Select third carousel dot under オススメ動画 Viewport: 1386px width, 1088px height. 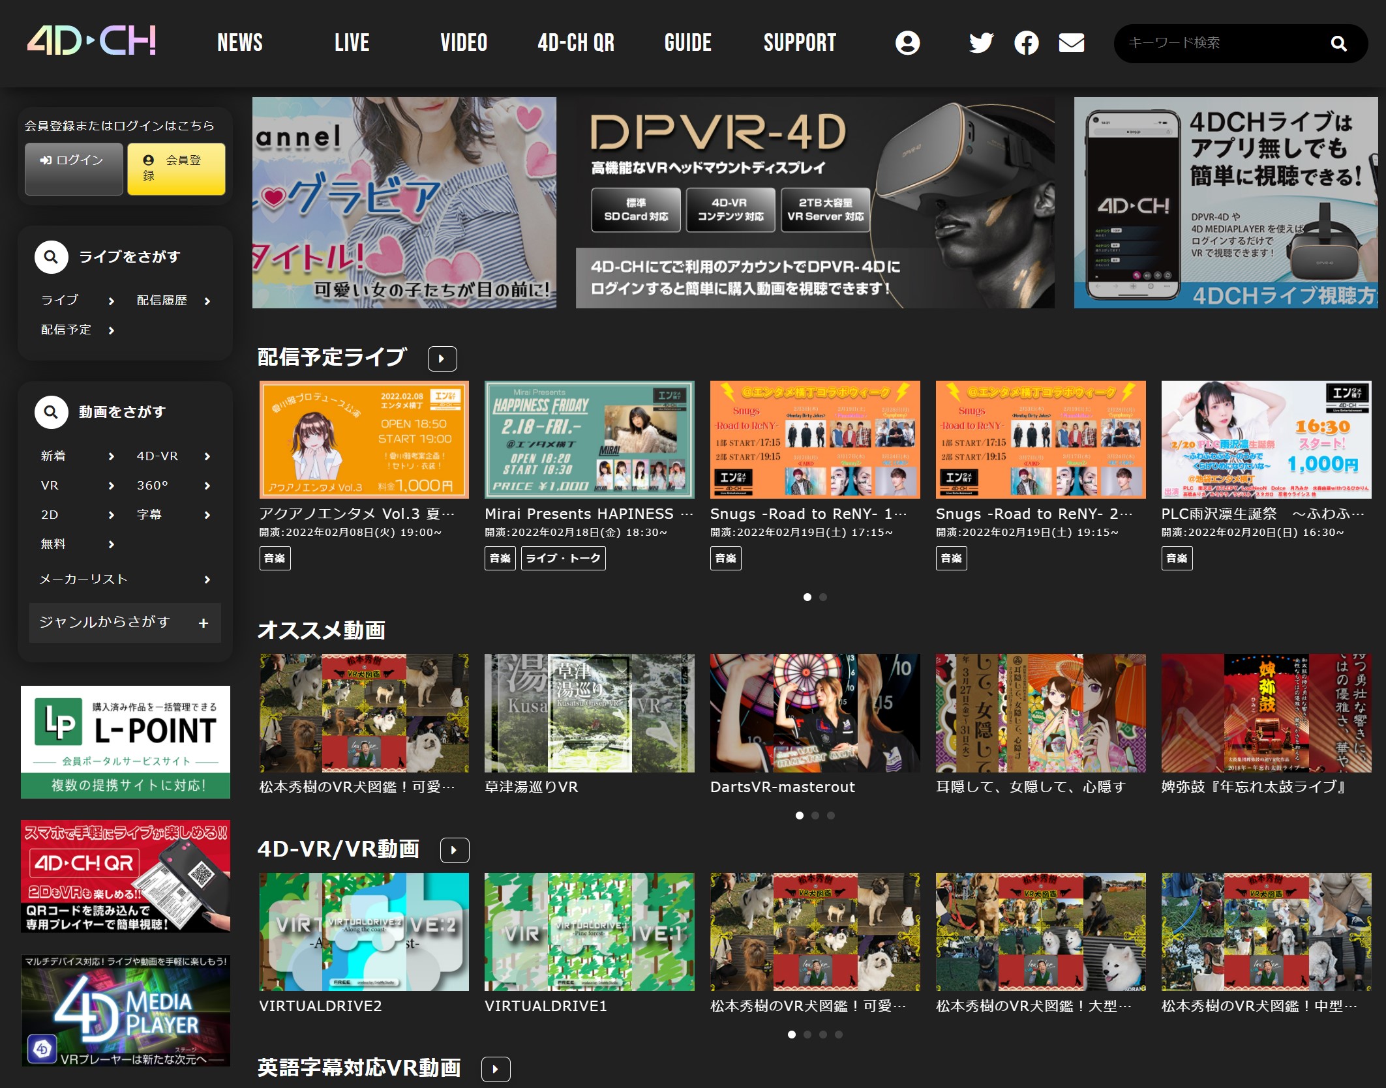831,816
